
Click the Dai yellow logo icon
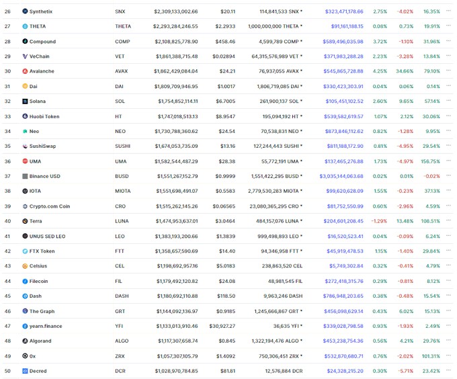click(x=25, y=86)
